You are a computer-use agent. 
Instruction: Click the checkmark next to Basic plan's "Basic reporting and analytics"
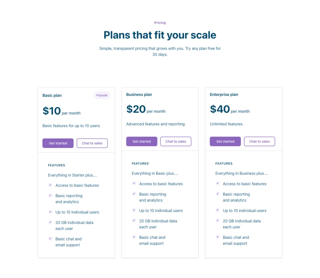(x=50, y=196)
